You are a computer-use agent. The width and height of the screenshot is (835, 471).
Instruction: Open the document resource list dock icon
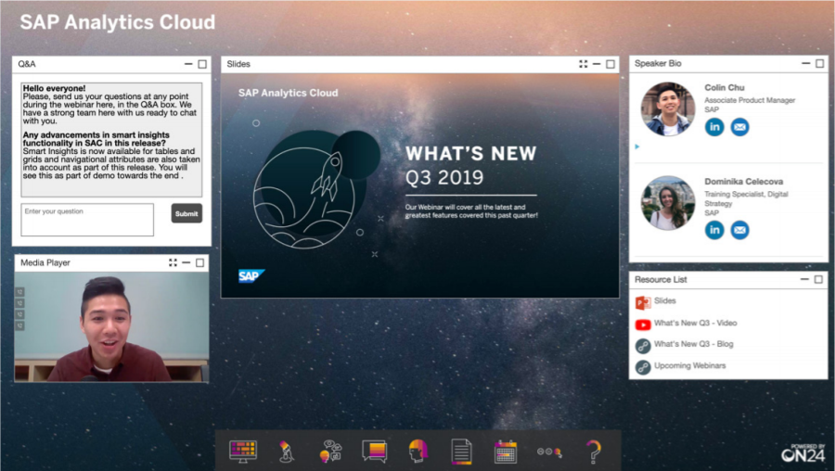point(461,452)
